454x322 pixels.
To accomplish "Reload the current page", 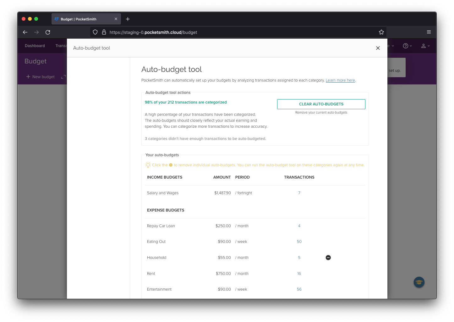I will (48, 32).
